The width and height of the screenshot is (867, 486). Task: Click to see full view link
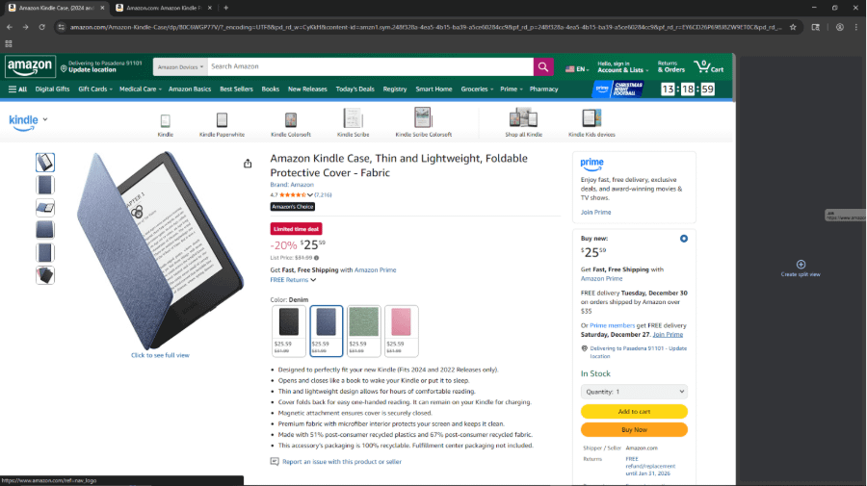(x=160, y=355)
